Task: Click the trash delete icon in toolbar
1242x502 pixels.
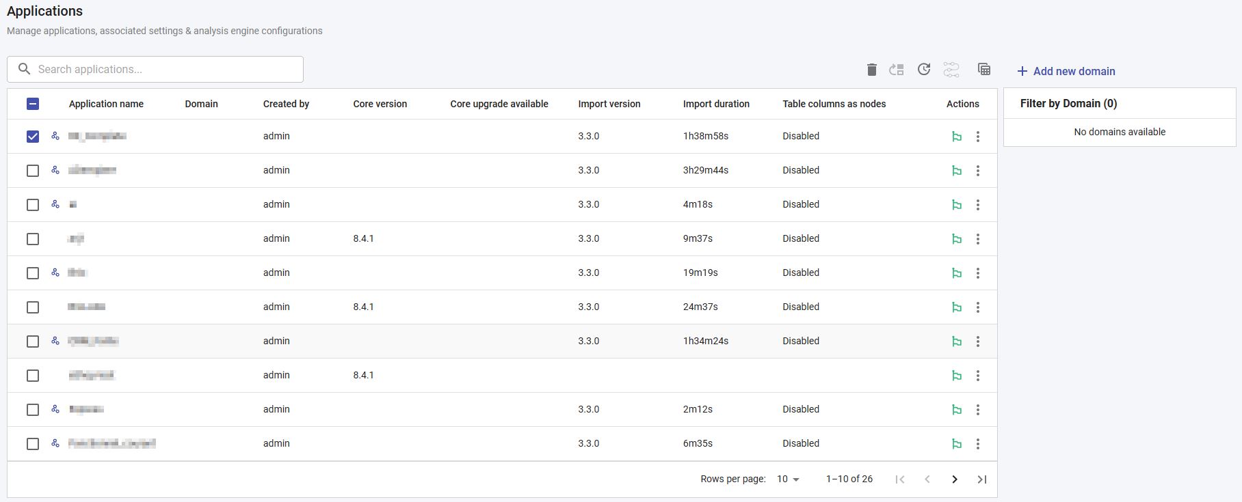Action: click(x=871, y=70)
